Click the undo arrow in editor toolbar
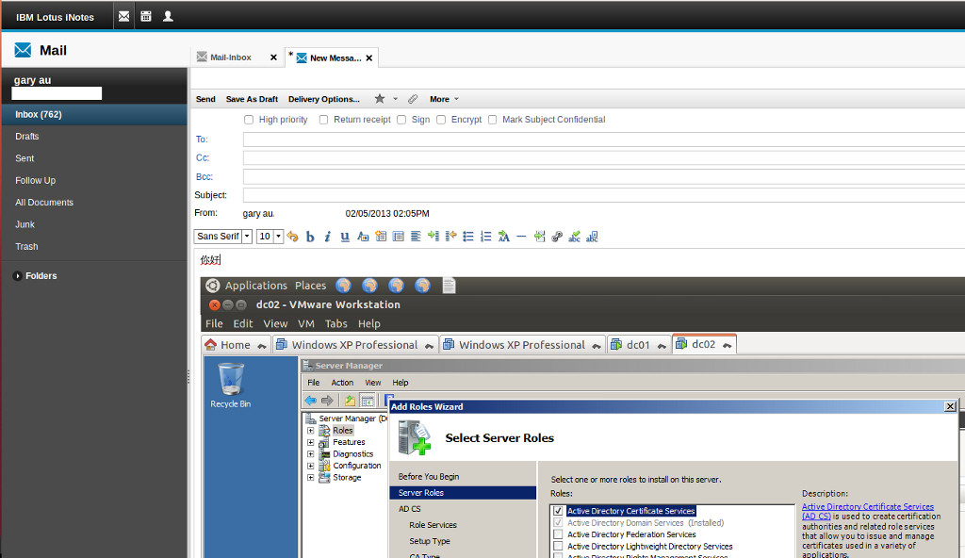Image resolution: width=965 pixels, height=558 pixels. 292,237
